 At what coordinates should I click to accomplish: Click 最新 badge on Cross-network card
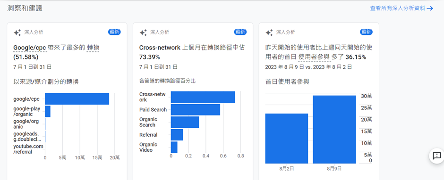(240, 32)
